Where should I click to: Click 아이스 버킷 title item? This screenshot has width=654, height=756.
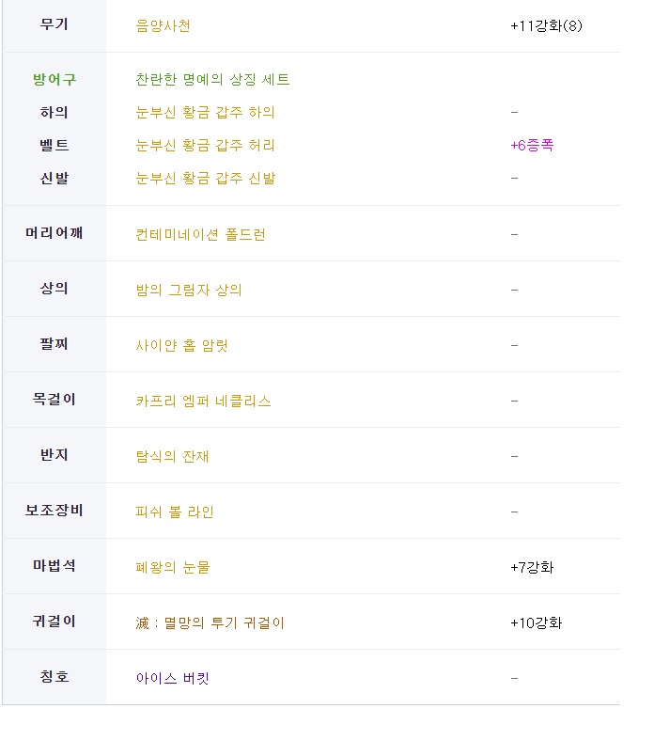172,678
